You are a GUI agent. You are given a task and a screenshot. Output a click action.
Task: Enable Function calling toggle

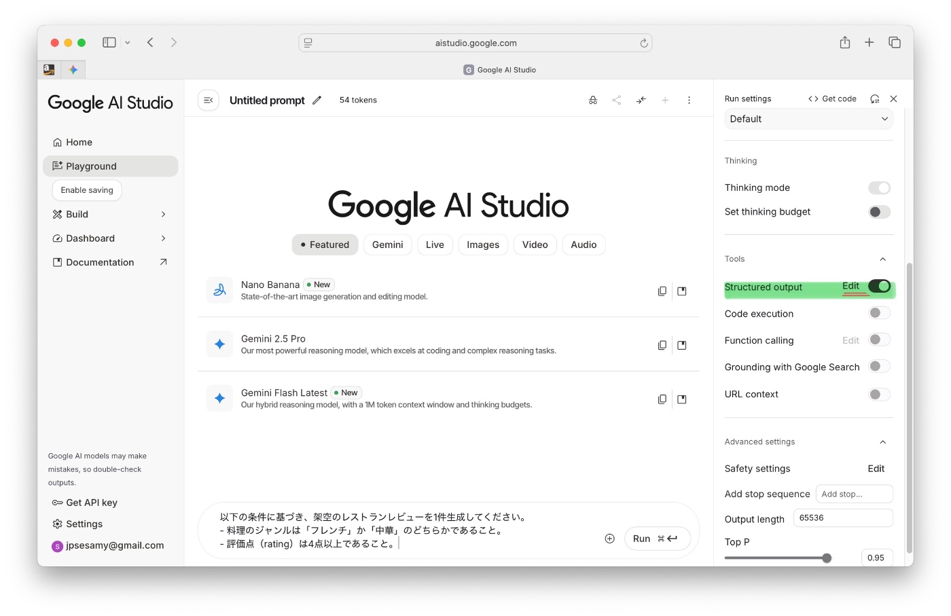pyautogui.click(x=880, y=340)
